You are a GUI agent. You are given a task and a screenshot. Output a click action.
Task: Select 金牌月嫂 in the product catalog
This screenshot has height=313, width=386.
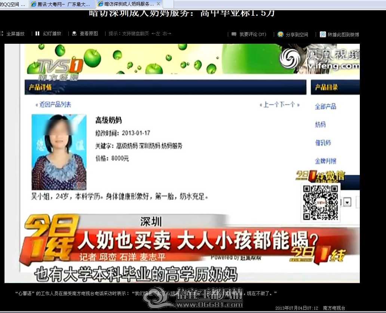[325, 161]
